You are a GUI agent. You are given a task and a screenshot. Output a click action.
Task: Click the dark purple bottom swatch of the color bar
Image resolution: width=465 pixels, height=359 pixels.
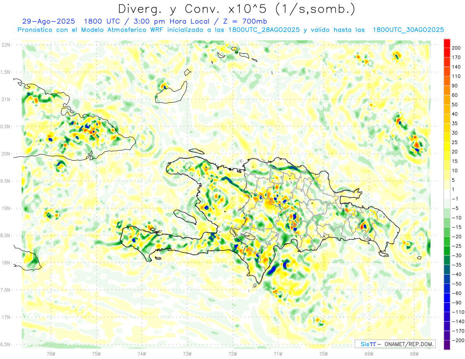(447, 345)
